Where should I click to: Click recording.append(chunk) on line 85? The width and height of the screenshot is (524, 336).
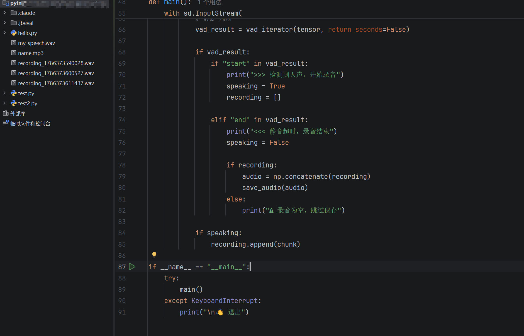255,244
